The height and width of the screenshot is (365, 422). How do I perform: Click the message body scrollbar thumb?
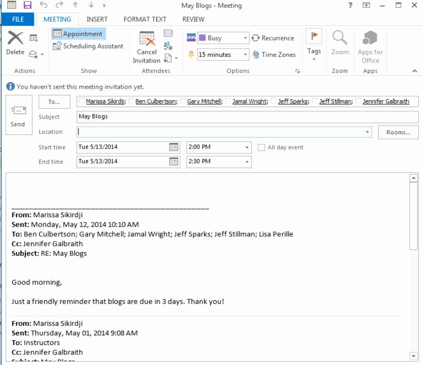[413, 216]
